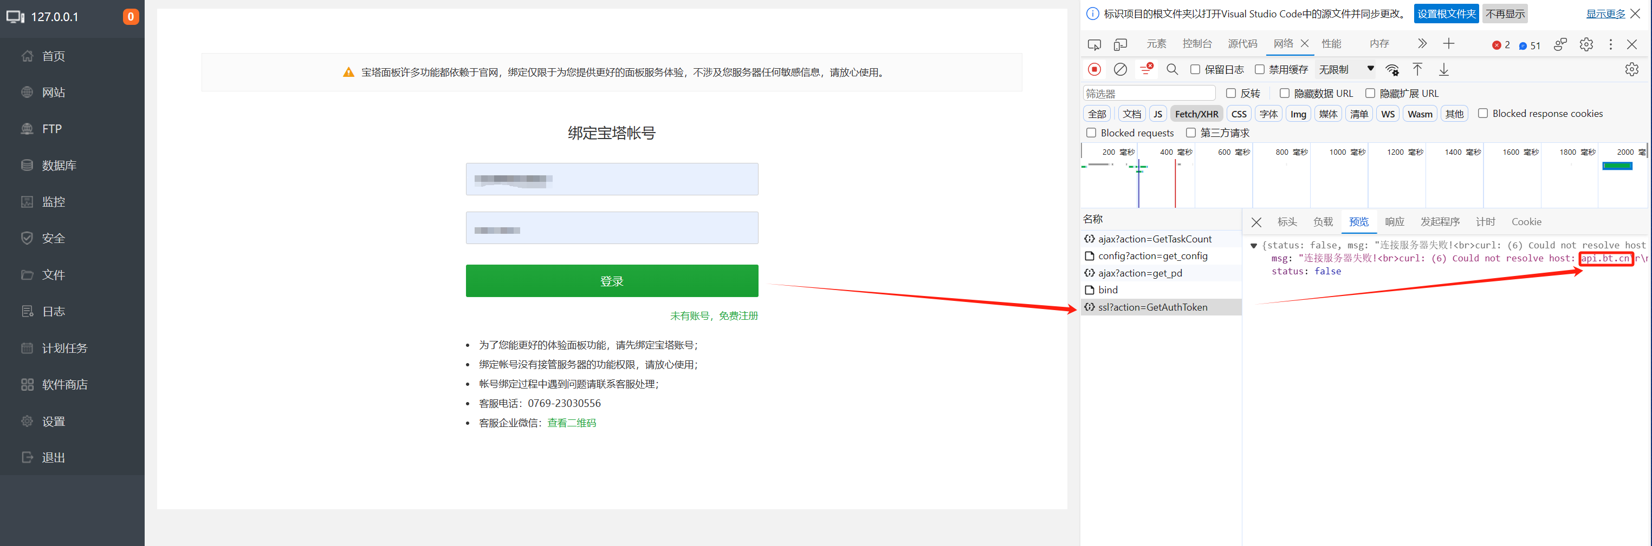Activate the DevTools inspect element icon
This screenshot has width=1652, height=546.
pos(1094,44)
